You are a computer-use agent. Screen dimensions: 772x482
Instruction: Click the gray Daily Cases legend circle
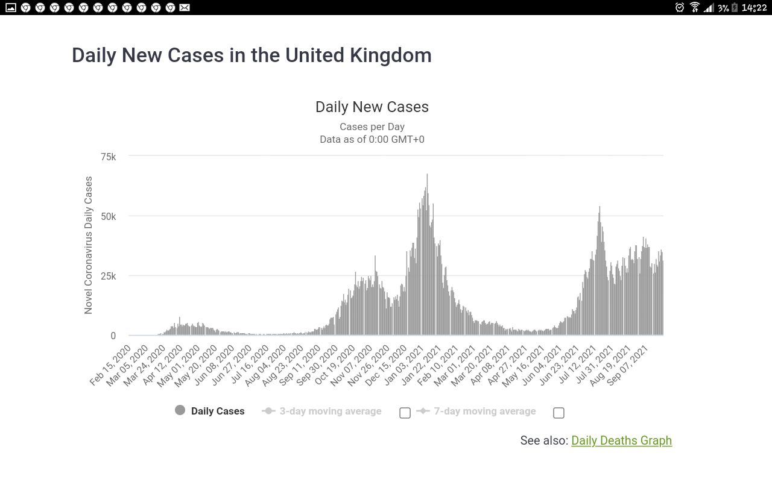[x=180, y=410]
